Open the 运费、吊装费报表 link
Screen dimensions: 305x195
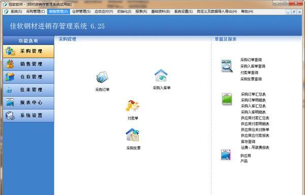coord(255,147)
